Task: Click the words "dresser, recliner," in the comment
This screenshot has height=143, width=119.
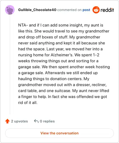Action: pos(91,85)
